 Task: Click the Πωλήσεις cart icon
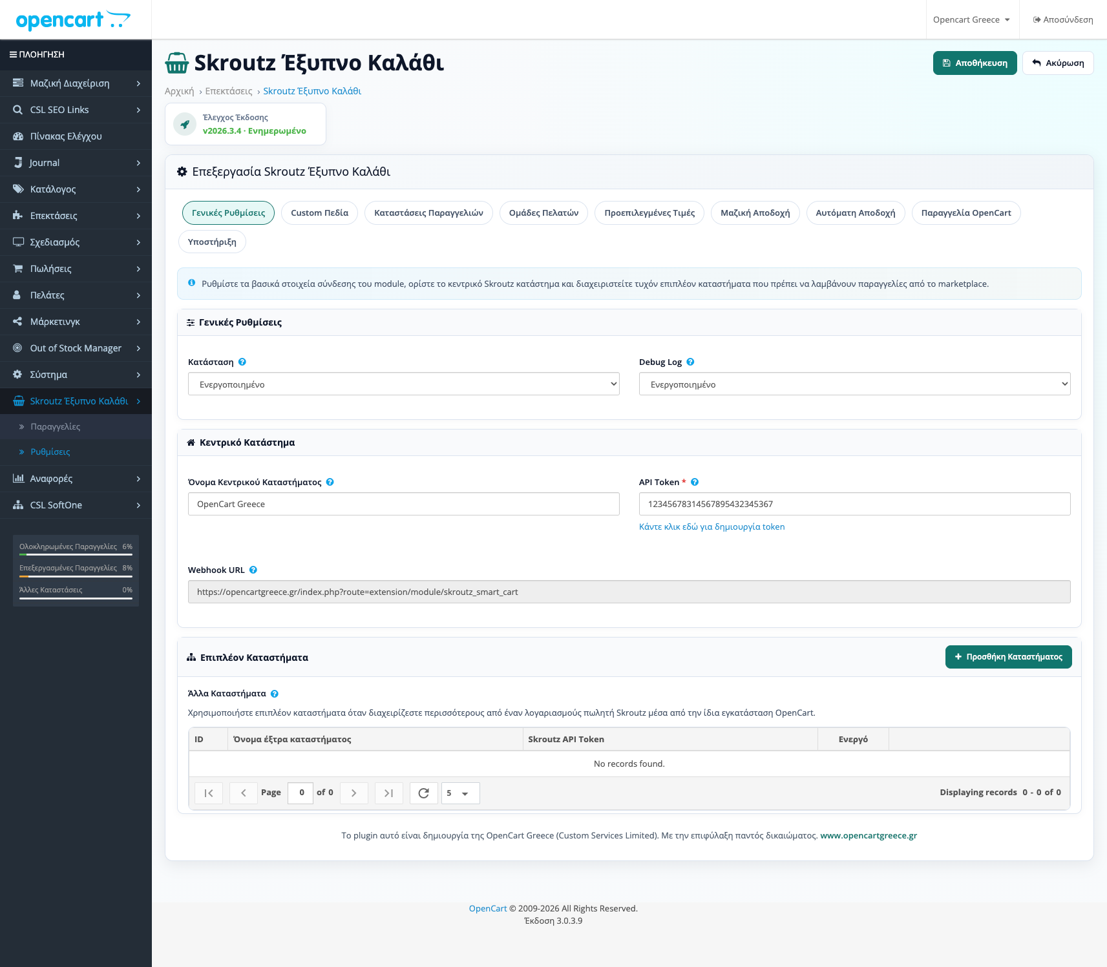pyautogui.click(x=18, y=269)
